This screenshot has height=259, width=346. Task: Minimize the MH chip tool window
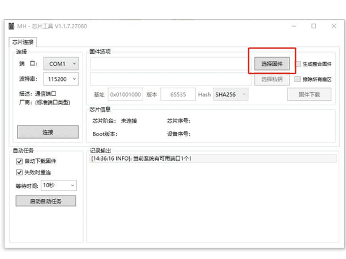pyautogui.click(x=294, y=26)
